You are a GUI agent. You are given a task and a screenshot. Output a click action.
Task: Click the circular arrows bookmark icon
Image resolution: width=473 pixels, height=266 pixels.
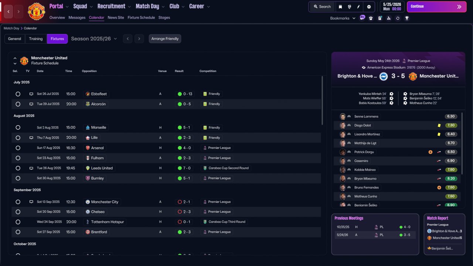(x=398, y=18)
